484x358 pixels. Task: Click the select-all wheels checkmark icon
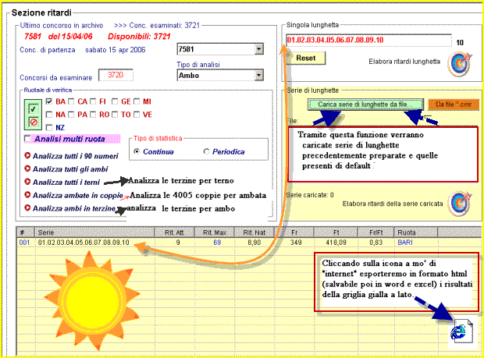click(x=33, y=108)
